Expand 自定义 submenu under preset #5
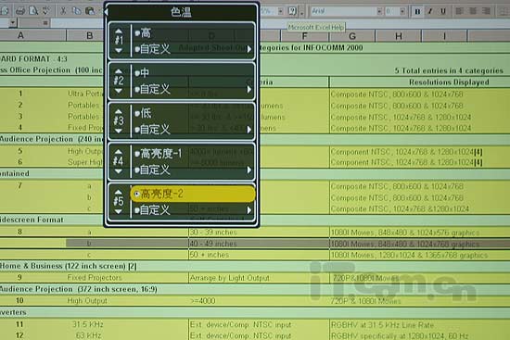The width and height of the screenshot is (510, 340). [x=193, y=210]
